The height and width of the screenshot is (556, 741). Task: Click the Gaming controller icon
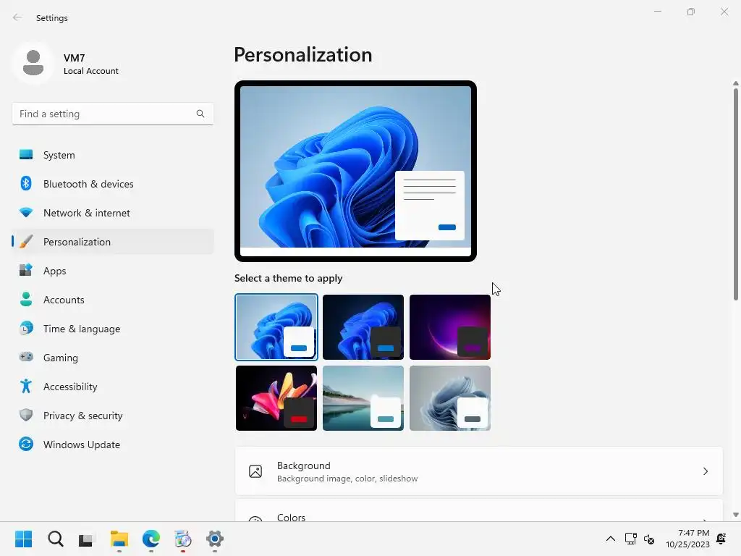26,357
